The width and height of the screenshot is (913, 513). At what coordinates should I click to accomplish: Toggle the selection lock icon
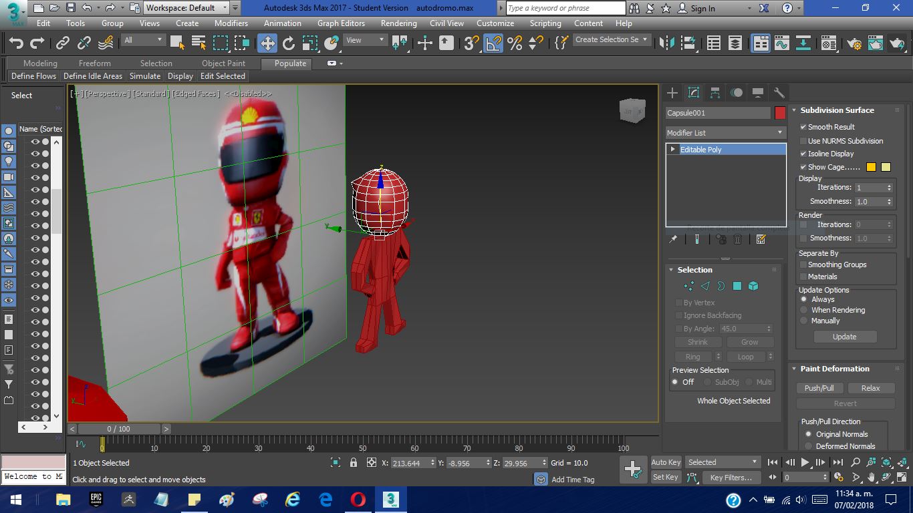[354, 462]
